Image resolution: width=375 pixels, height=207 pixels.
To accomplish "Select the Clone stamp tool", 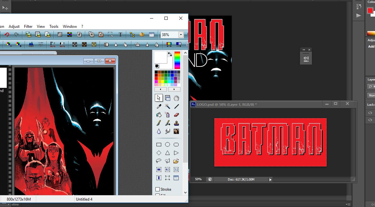I will 176,123.
